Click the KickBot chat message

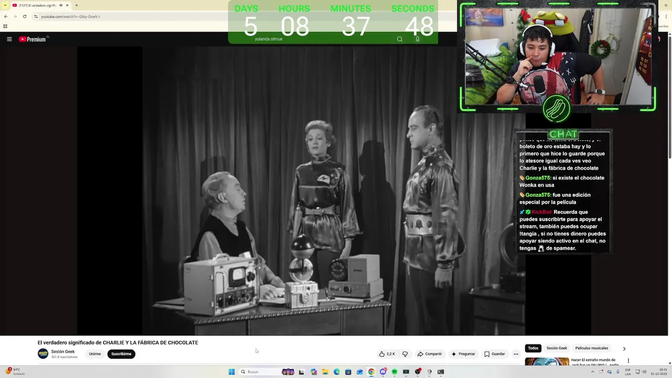pyautogui.click(x=563, y=230)
